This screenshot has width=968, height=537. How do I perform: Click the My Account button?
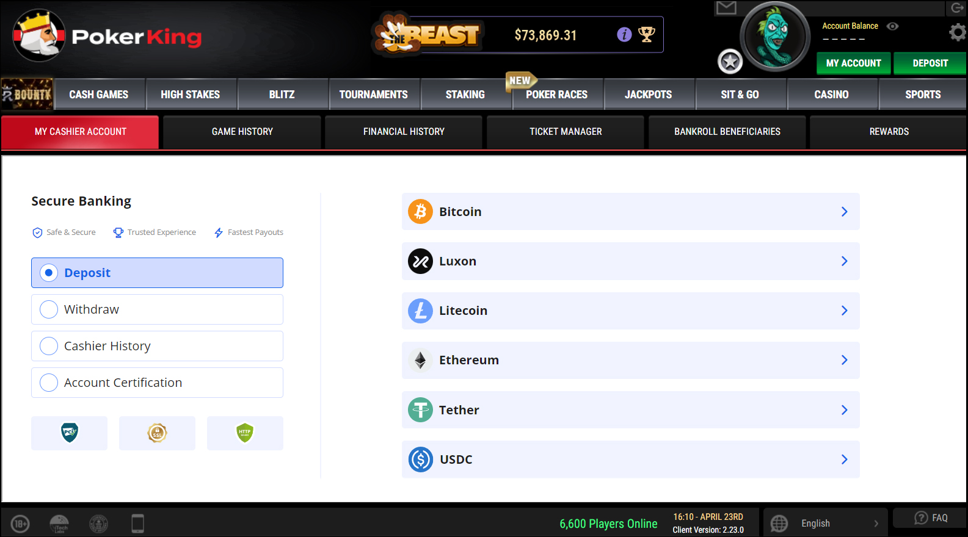click(853, 63)
